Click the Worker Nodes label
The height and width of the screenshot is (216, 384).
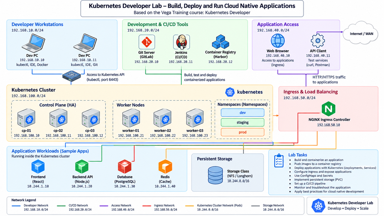coord(130,105)
